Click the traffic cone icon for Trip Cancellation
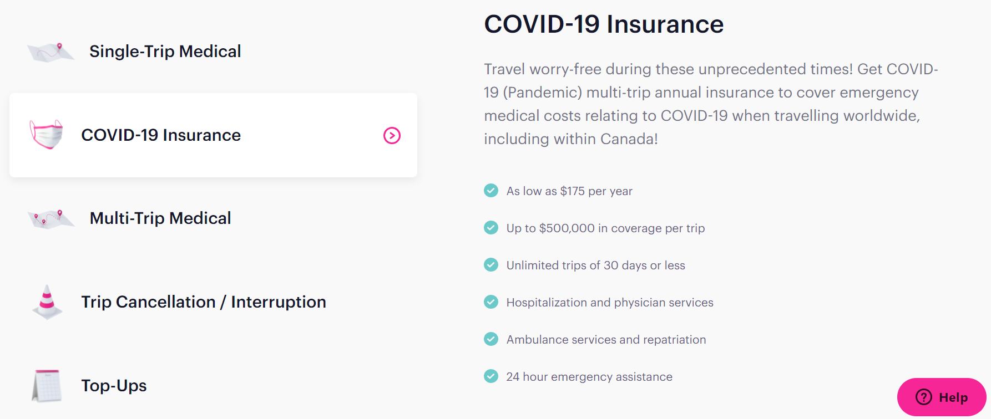 pos(47,302)
